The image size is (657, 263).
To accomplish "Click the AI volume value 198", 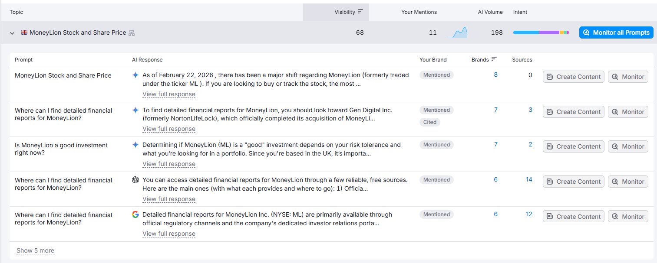I will coord(497,32).
